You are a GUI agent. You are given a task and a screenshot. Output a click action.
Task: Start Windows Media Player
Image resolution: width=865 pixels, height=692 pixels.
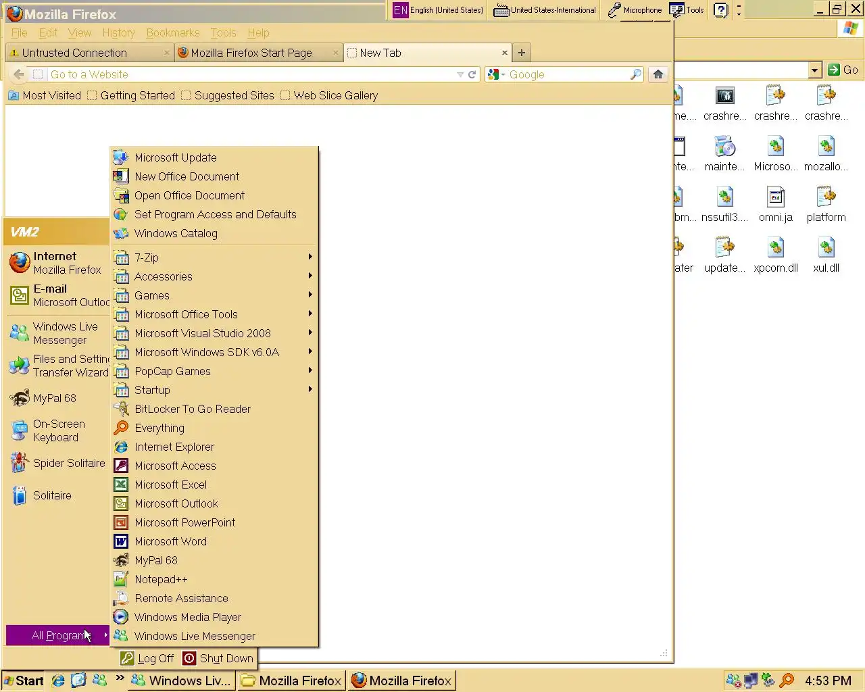214,617
